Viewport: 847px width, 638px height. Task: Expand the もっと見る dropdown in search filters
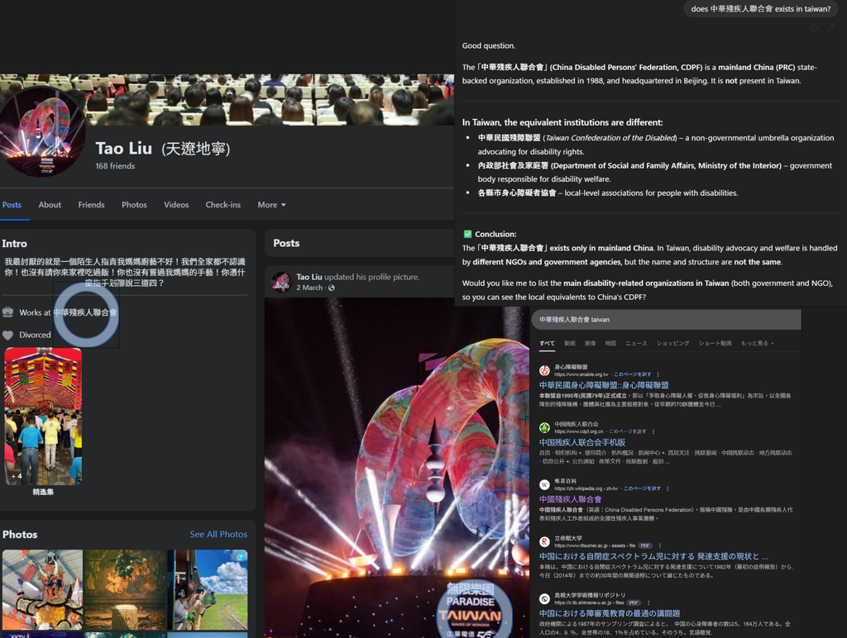pyautogui.click(x=757, y=343)
